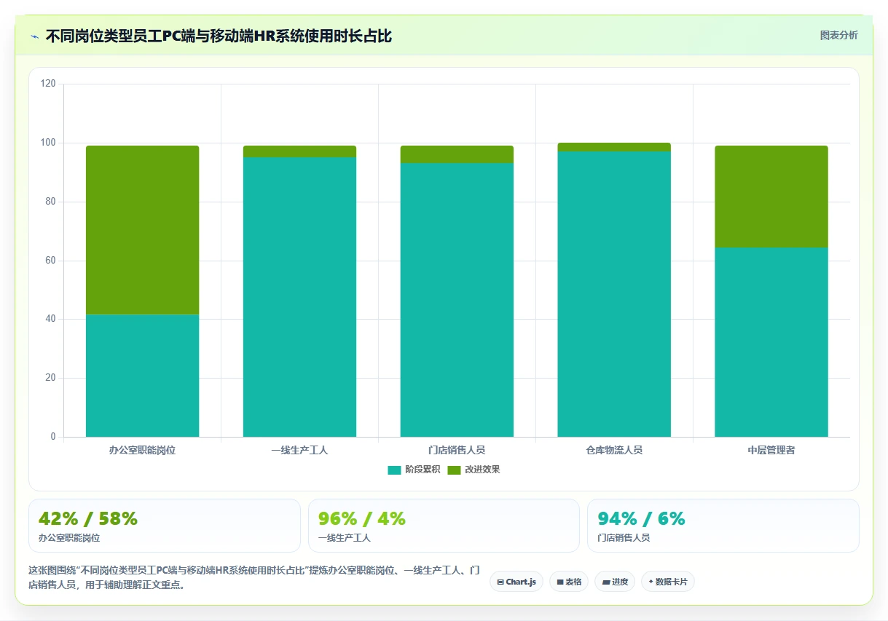The height and width of the screenshot is (621, 888).
Task: Click the chart icon beside the title
Action: [x=34, y=36]
